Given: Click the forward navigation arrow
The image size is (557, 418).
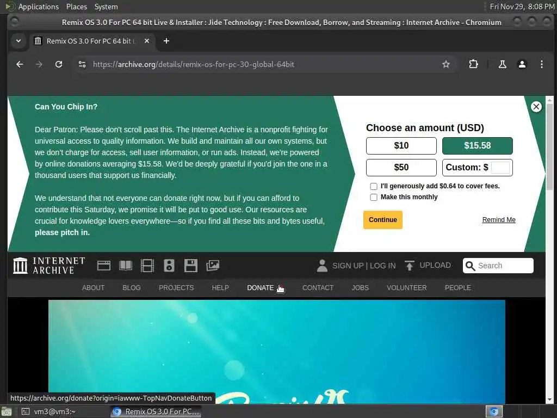Looking at the screenshot, I should [39, 64].
